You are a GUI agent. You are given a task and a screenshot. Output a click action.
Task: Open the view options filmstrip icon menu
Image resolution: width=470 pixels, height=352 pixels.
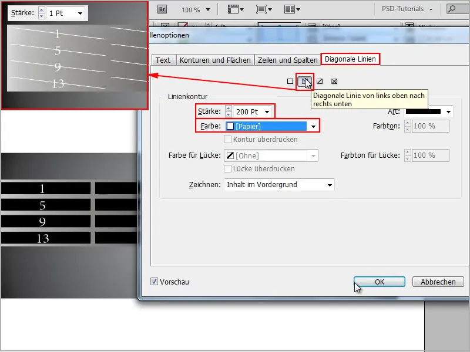(236, 9)
